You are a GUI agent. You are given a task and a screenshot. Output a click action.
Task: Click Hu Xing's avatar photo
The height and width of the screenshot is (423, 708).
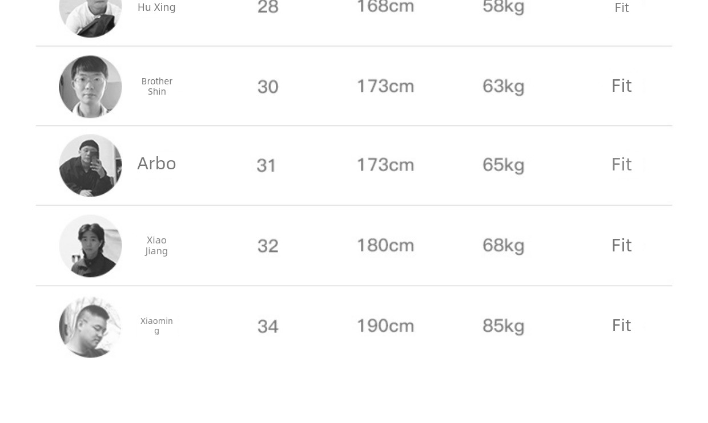point(90,16)
